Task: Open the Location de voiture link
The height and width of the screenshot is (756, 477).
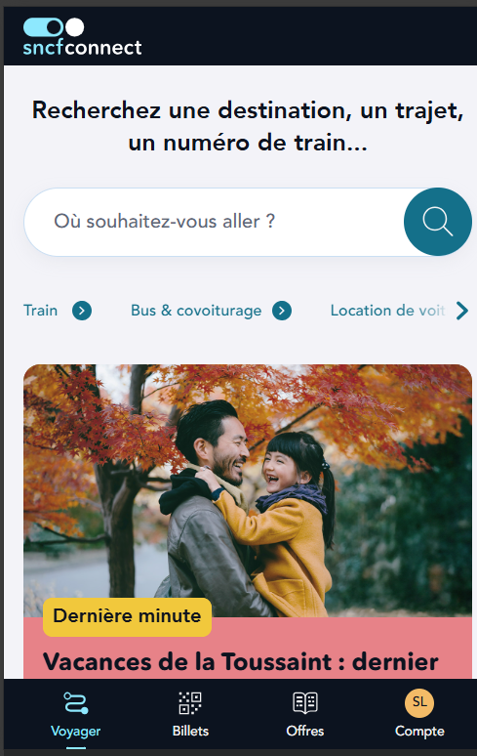Action: [387, 311]
